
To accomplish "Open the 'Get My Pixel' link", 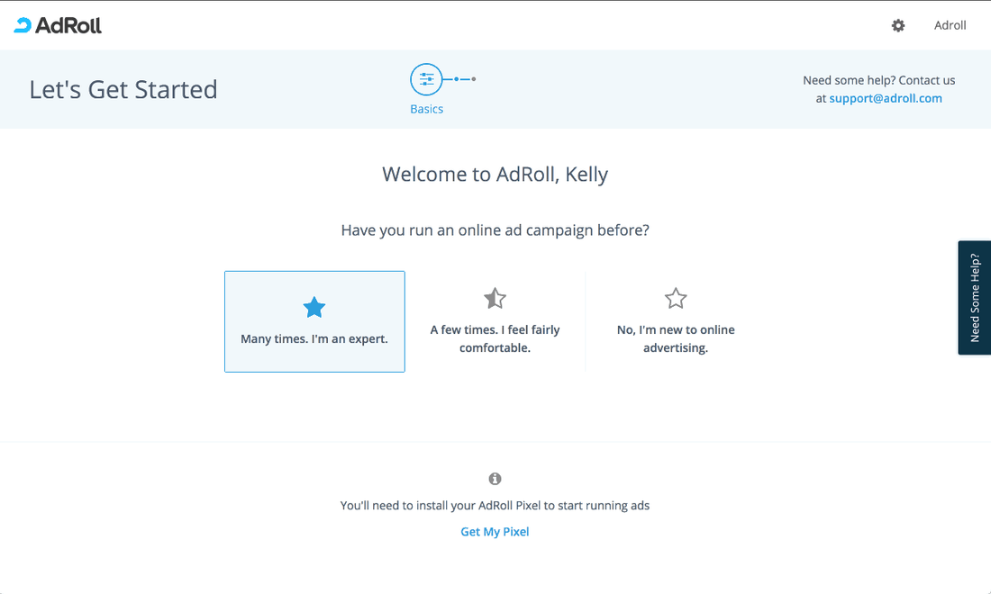I will pyautogui.click(x=495, y=531).
